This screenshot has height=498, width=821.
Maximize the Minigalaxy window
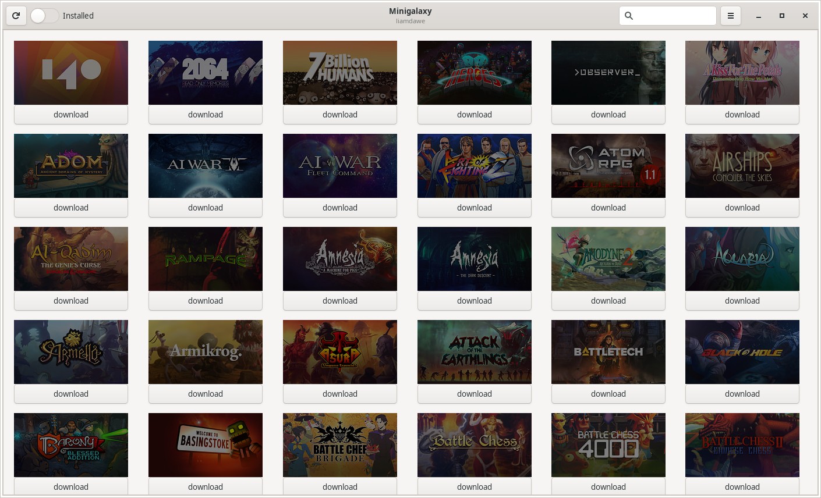click(782, 16)
